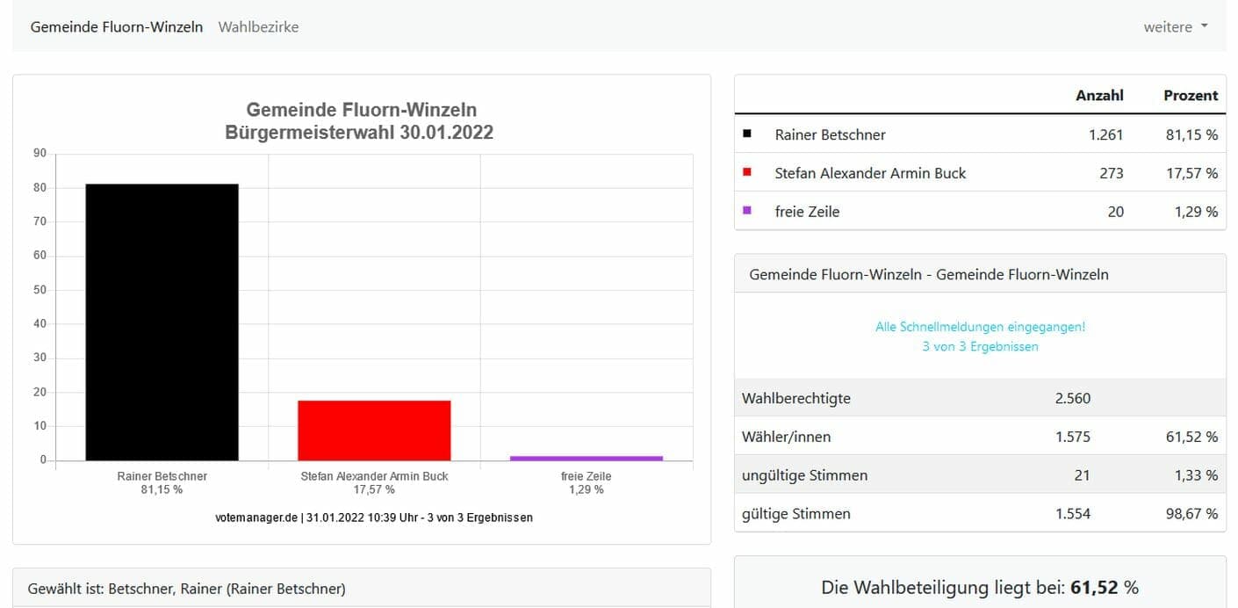Click the Wahlbeteiligung 61,52 % panel

tap(980, 587)
